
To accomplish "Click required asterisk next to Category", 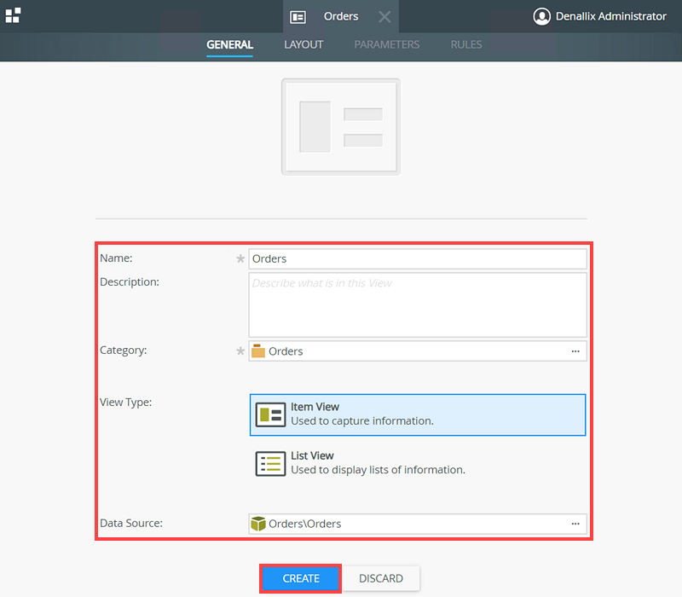I will pos(240,351).
